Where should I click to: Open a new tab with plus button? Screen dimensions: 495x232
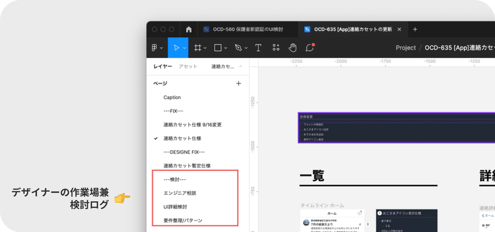415,29
